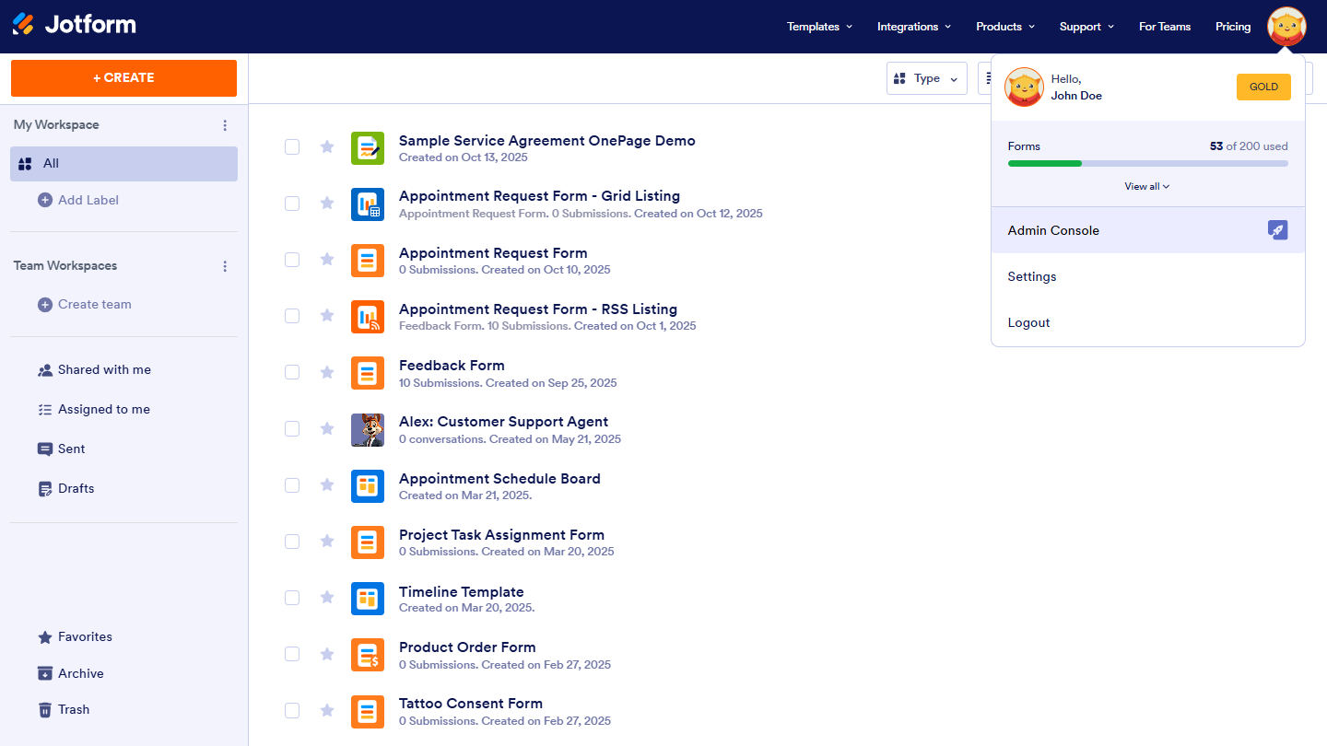Screen dimensions: 1327x746
Task: Click the Appointment Schedule Board icon
Action: click(x=368, y=486)
